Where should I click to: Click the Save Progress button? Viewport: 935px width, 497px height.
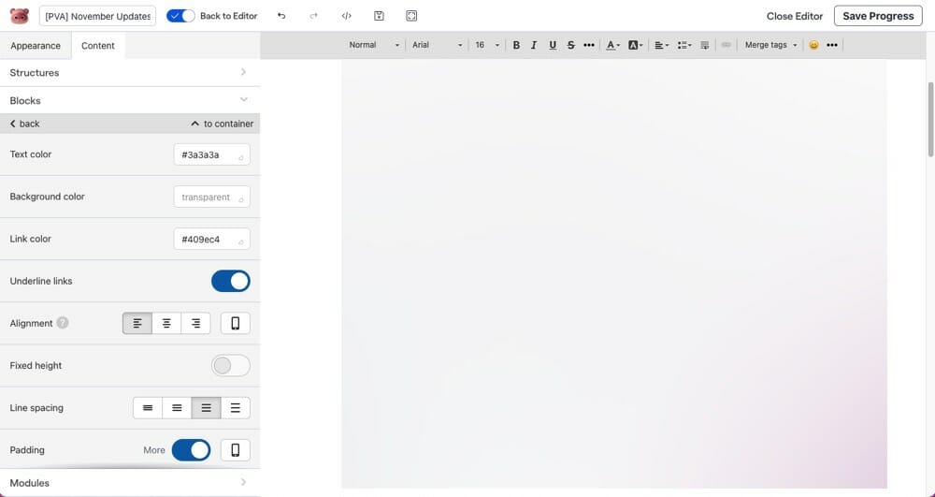(877, 16)
